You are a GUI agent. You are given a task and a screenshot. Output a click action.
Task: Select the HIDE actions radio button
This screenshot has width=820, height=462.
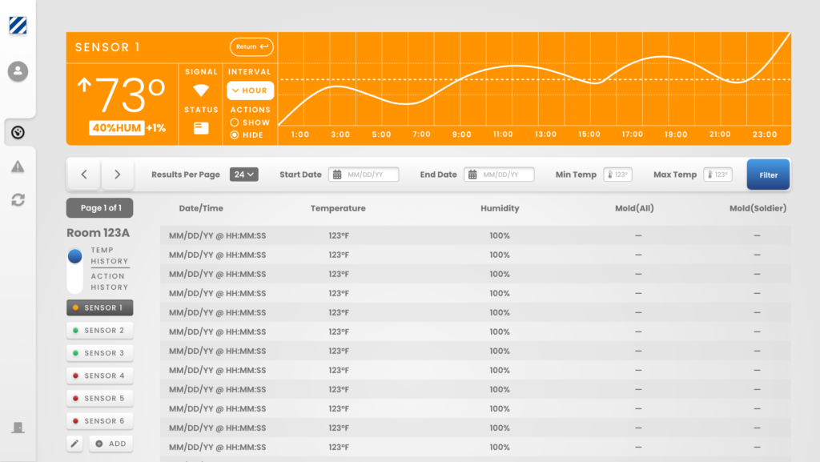235,135
